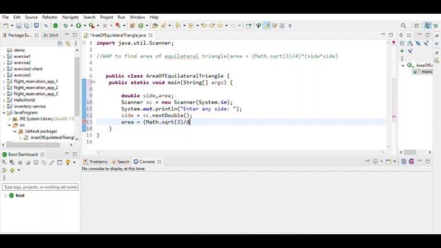The height and width of the screenshot is (248, 441).
Task: Close the AreaOfEquilateralTriangle.java editor tab
Action: point(150,35)
